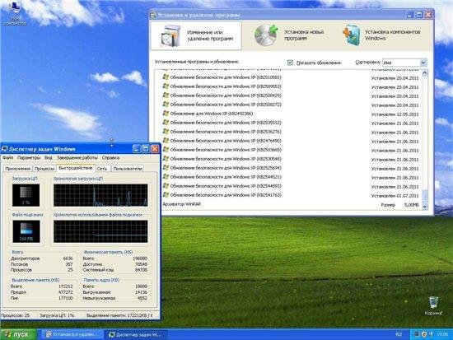Click the RU language indicator in taskbar
This screenshot has height=340, width=453.
tap(399, 334)
